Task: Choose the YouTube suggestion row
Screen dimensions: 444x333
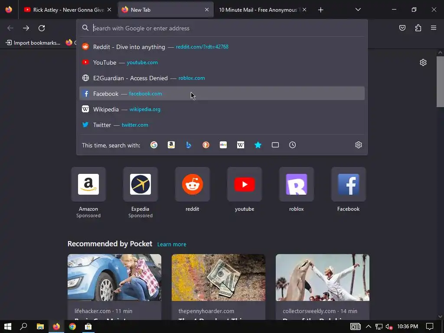Action: (x=222, y=62)
